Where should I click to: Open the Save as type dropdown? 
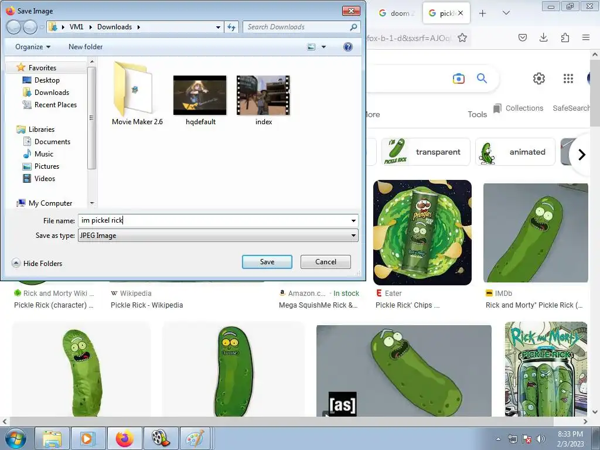[x=218, y=236]
